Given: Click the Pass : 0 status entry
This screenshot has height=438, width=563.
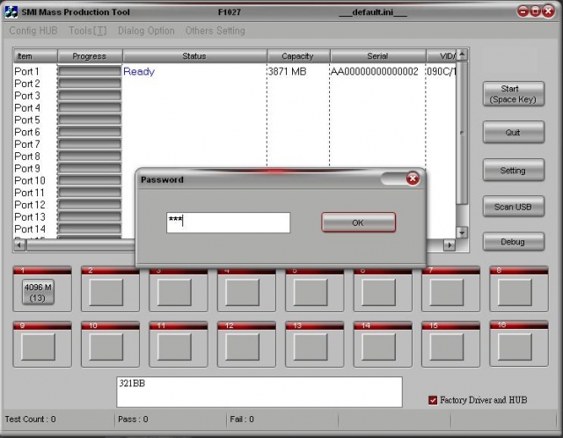Looking at the screenshot, I should (133, 419).
